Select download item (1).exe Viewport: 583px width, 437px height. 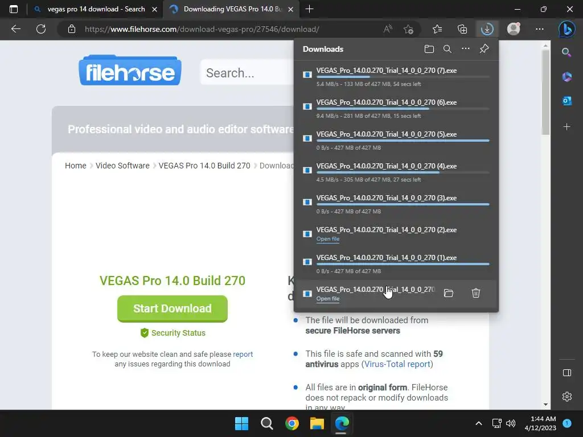click(x=396, y=264)
